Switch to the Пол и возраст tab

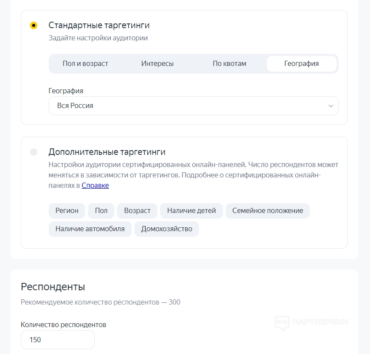coord(85,64)
